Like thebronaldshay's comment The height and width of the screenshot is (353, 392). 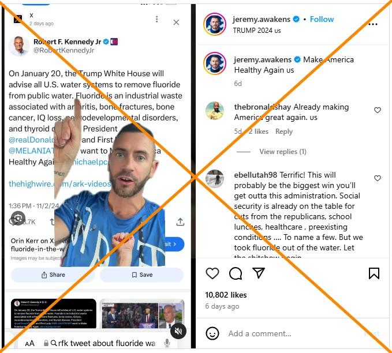(377, 110)
